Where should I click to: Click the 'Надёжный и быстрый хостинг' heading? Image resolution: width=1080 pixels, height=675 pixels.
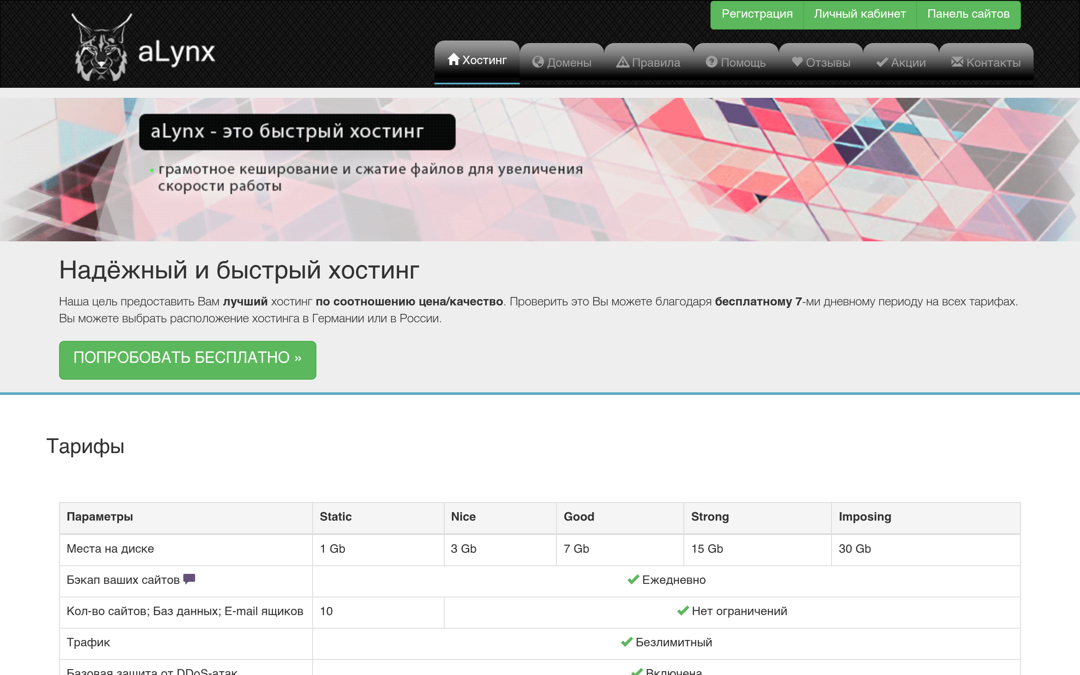click(x=239, y=270)
